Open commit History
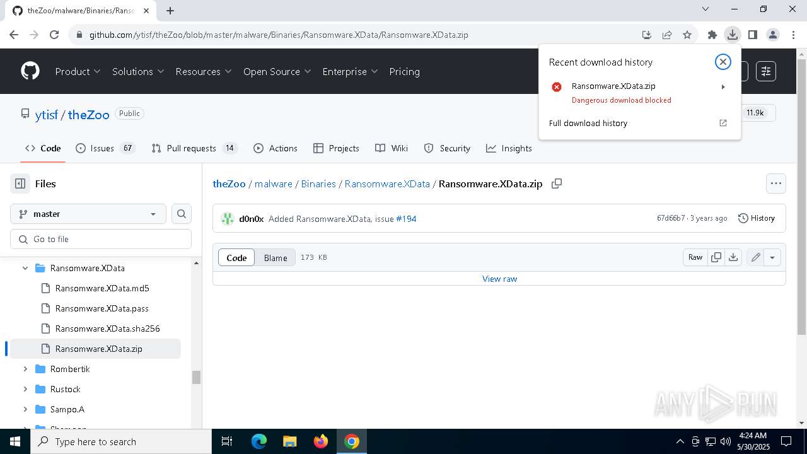Image resolution: width=807 pixels, height=454 pixels. [757, 218]
